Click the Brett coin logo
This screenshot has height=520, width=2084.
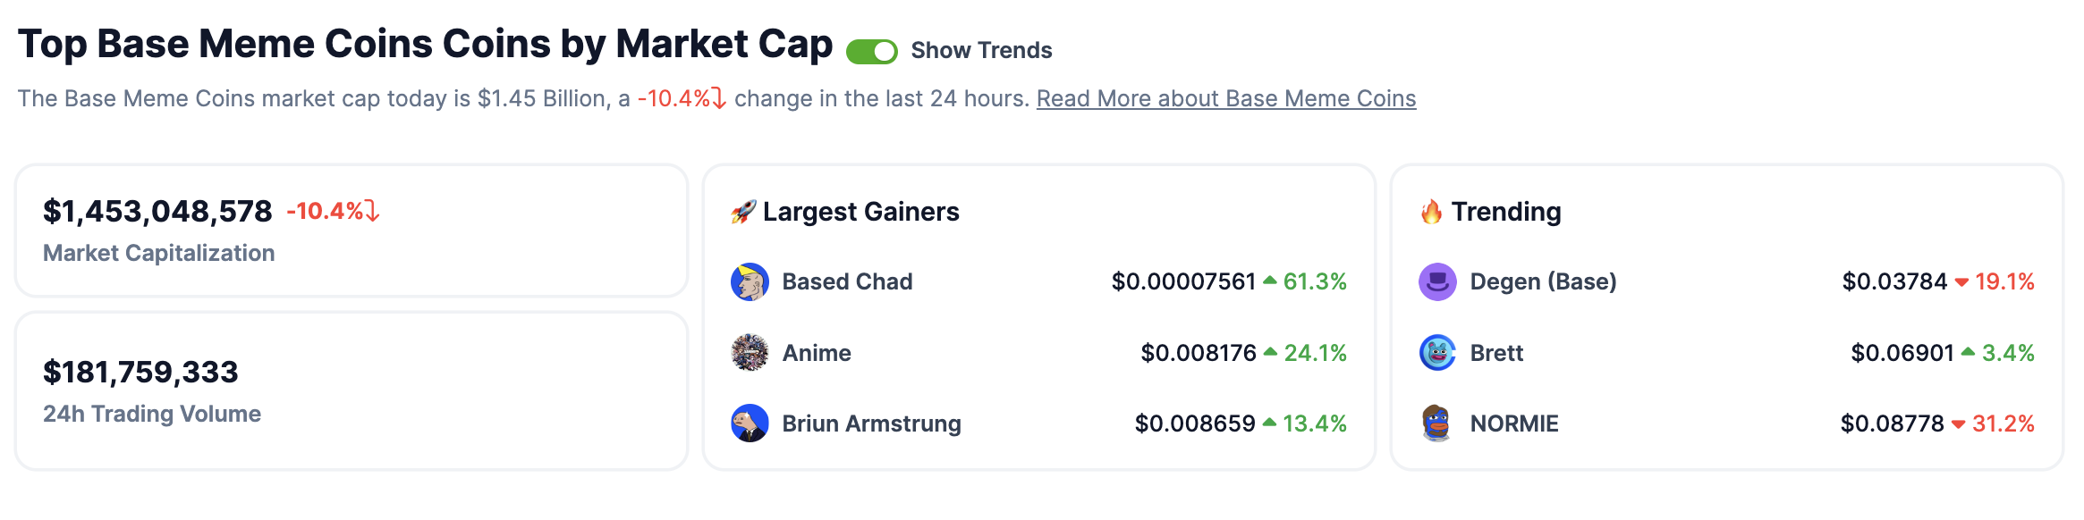pyautogui.click(x=1436, y=353)
